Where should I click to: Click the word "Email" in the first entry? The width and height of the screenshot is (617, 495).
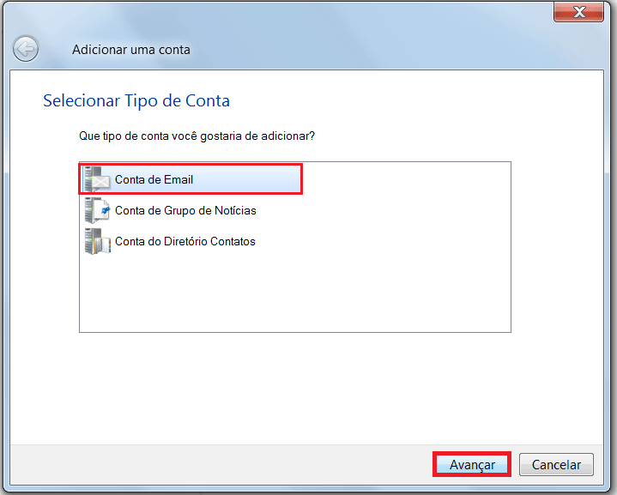178,180
